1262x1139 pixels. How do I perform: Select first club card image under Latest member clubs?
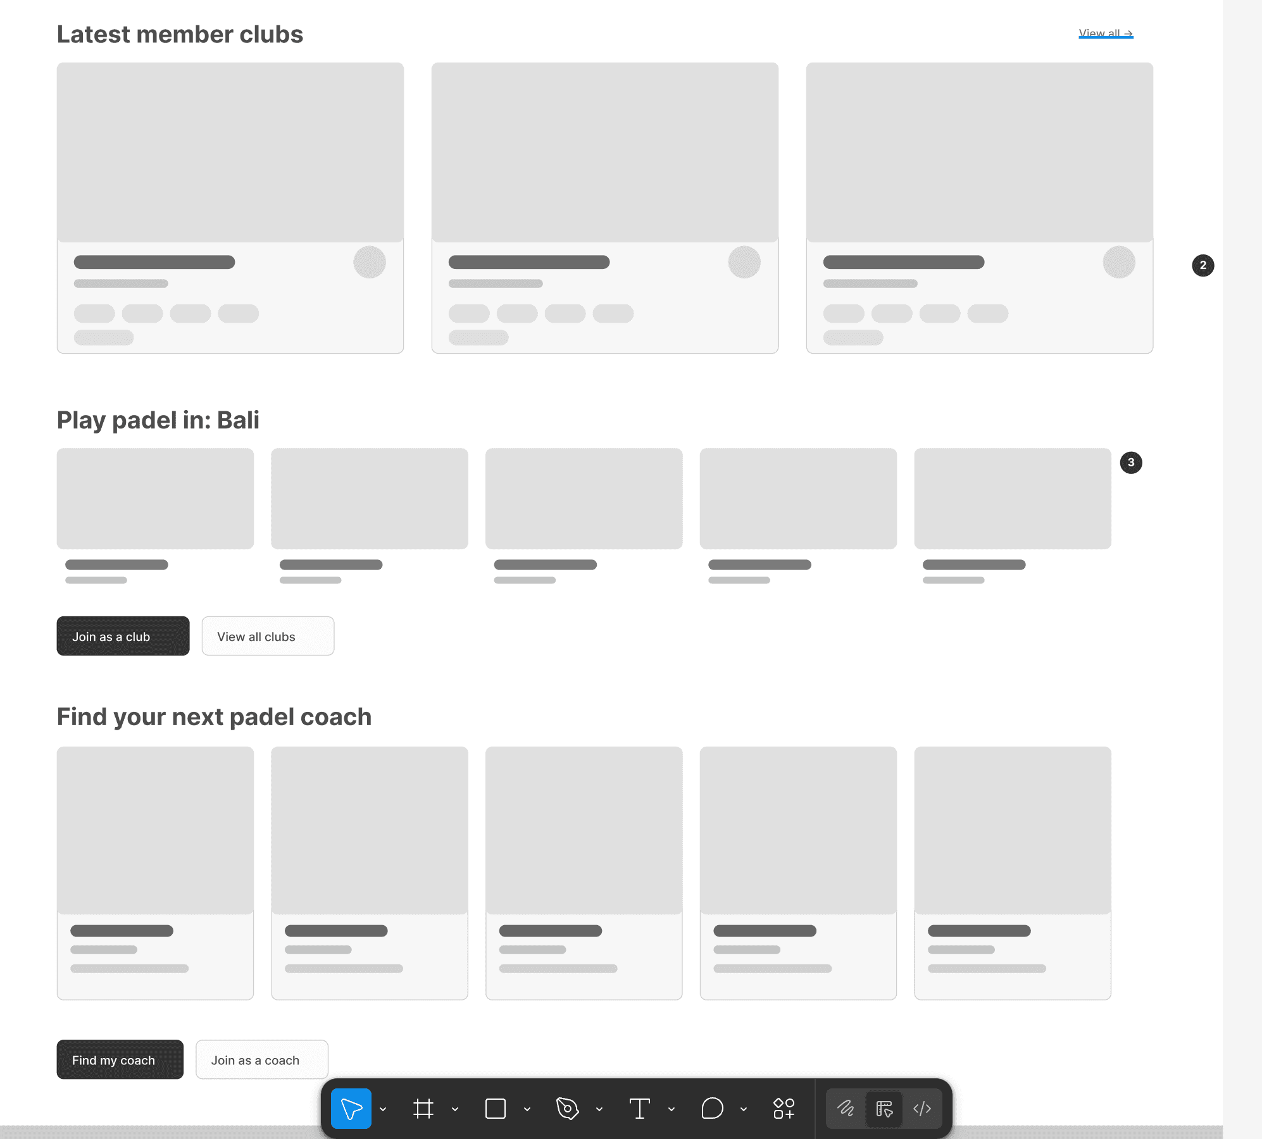(230, 152)
